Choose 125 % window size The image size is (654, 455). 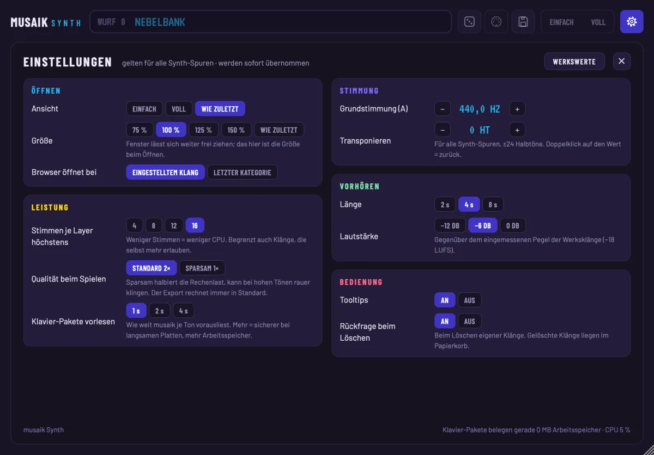(204, 130)
